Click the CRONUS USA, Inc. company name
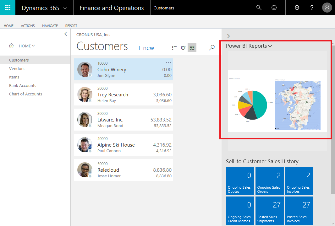The image size is (335, 226). pyautogui.click(x=93, y=35)
